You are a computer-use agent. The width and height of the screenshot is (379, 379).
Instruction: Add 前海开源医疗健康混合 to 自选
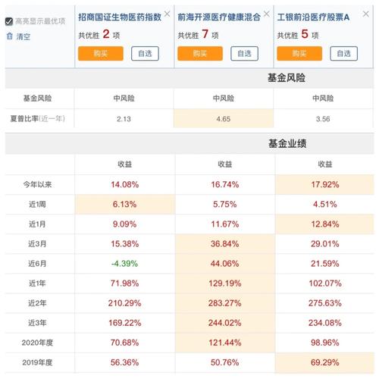click(x=244, y=53)
